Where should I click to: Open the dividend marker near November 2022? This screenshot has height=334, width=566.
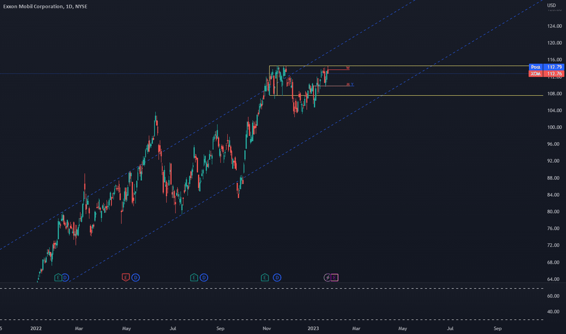(277, 278)
